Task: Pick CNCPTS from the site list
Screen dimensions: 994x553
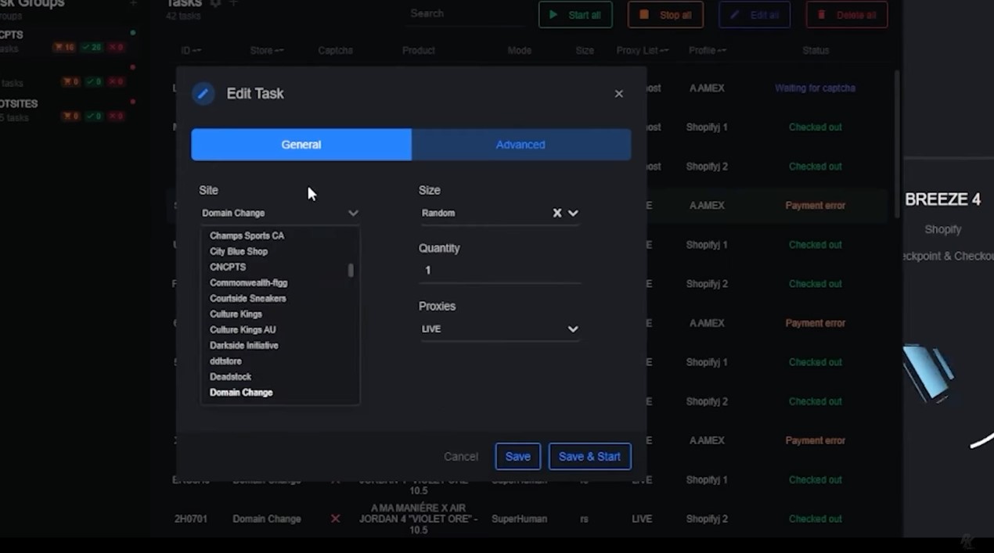Action: tap(228, 267)
